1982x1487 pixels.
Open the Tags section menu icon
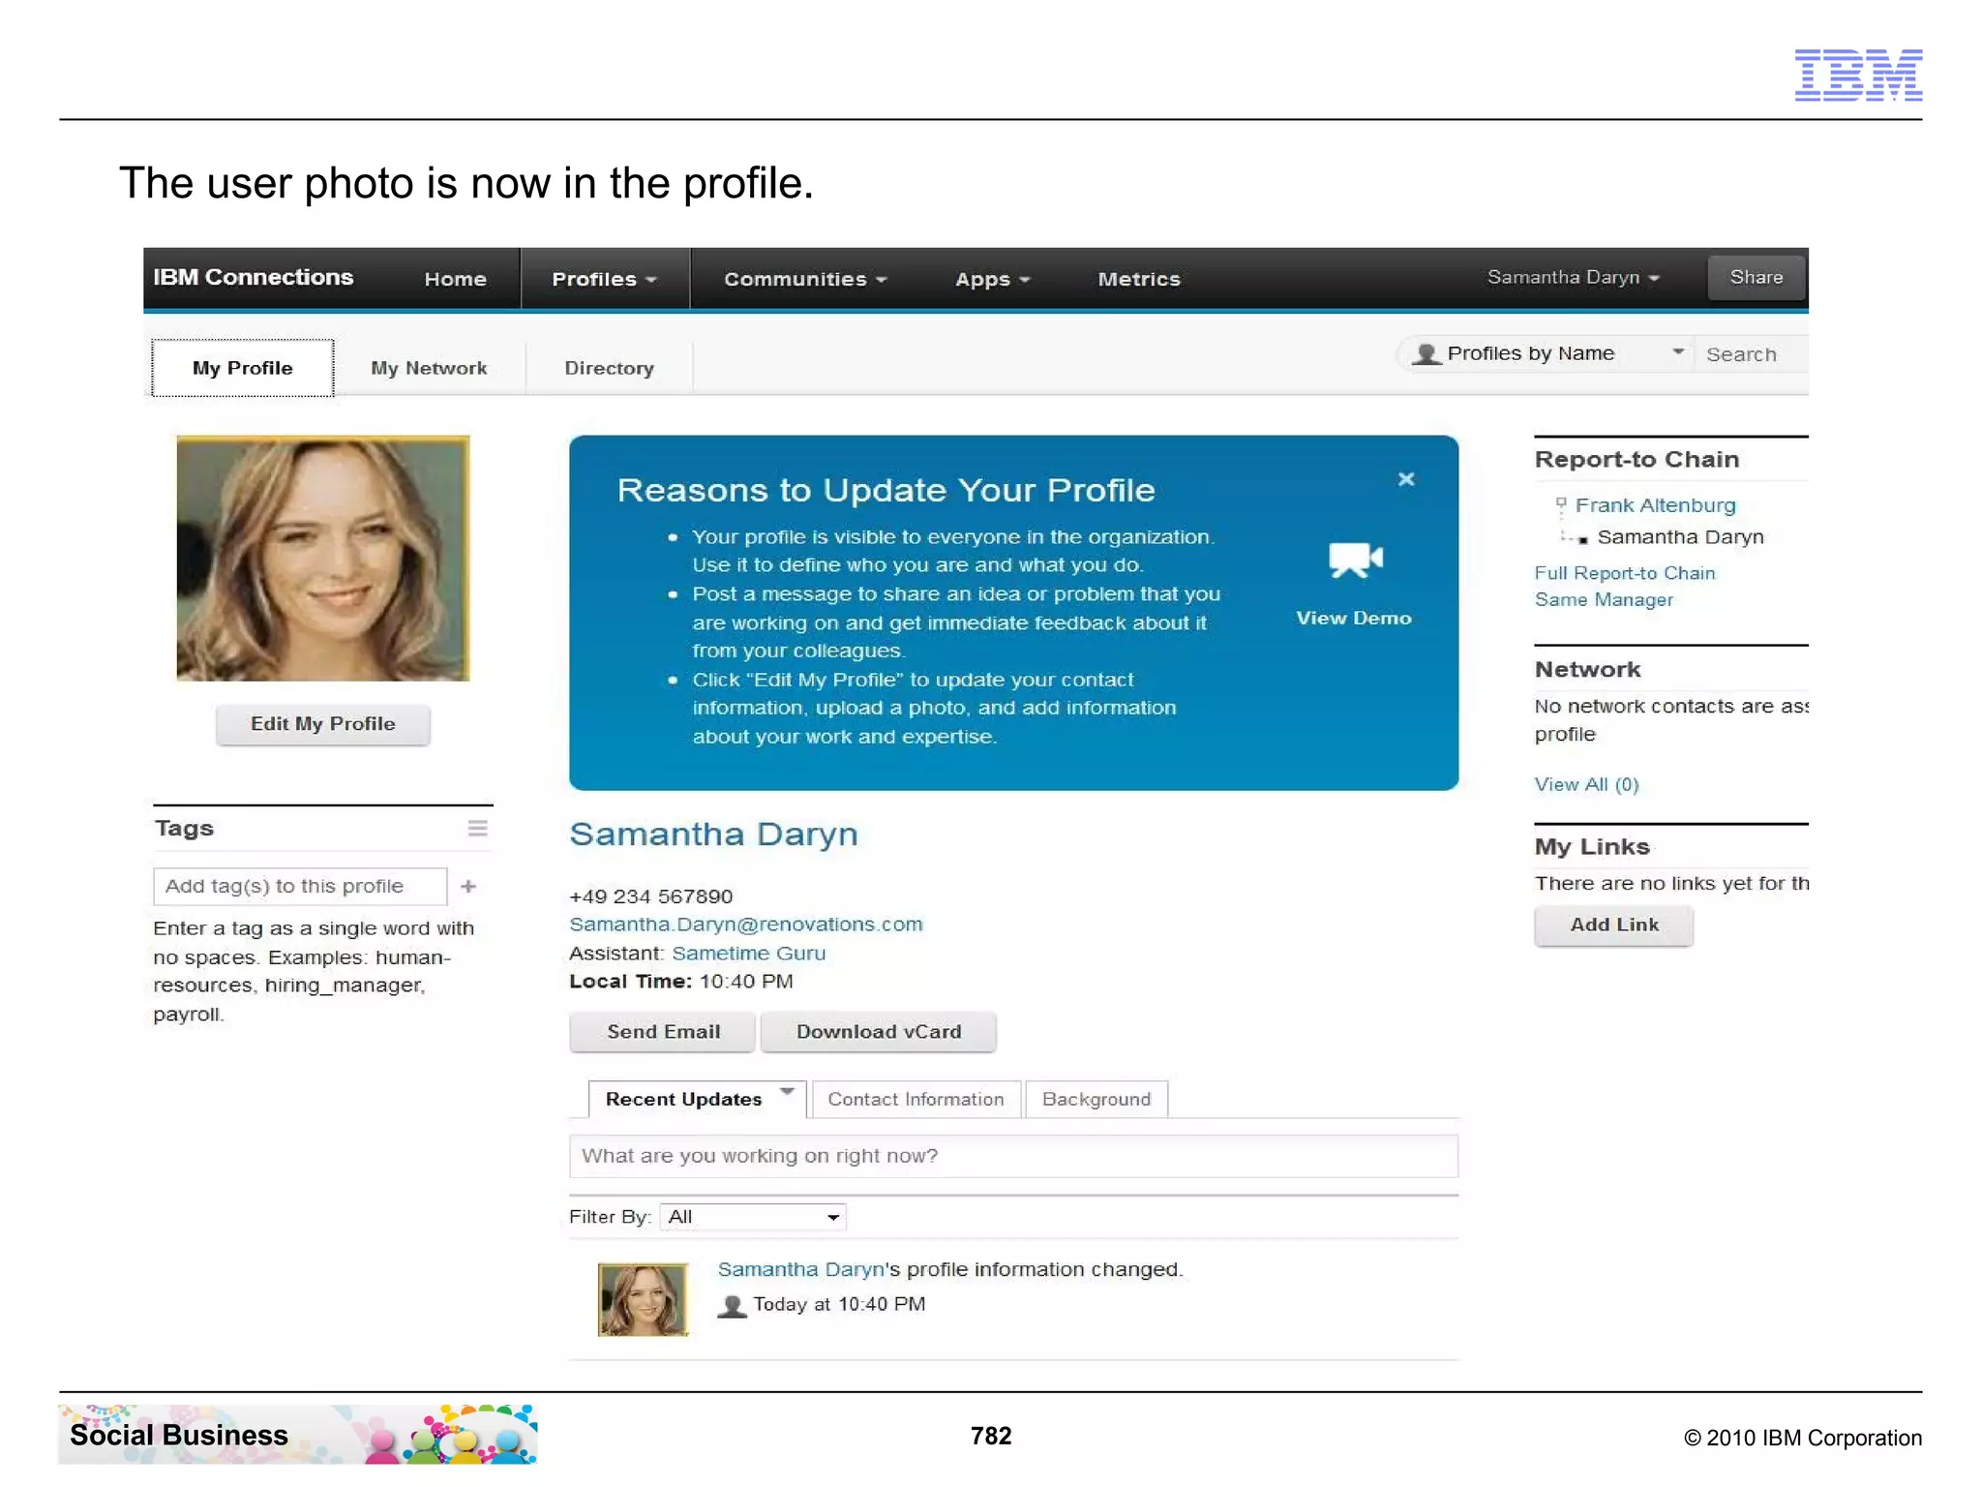477,829
